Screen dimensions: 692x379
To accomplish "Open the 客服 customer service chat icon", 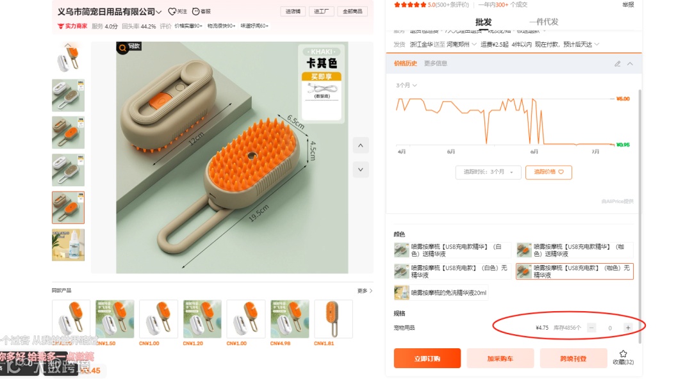I will pos(195,12).
